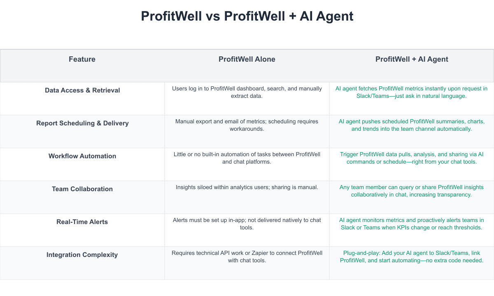The width and height of the screenshot is (494, 296).
Task: Click the cell about little or no built-in automation
Action: (247, 158)
